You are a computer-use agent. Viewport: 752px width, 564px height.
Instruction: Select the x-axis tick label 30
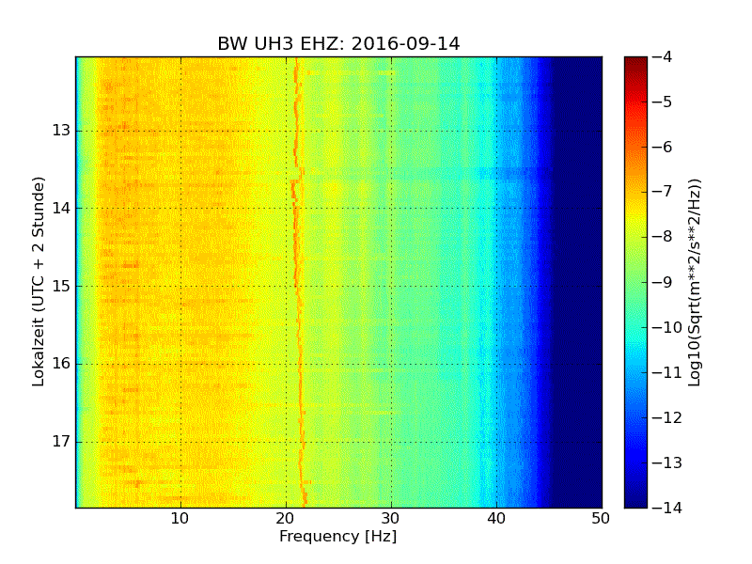pyautogui.click(x=391, y=519)
